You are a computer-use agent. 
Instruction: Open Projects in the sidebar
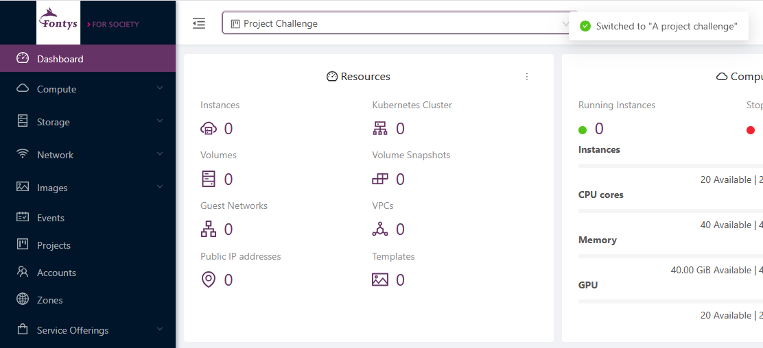54,245
